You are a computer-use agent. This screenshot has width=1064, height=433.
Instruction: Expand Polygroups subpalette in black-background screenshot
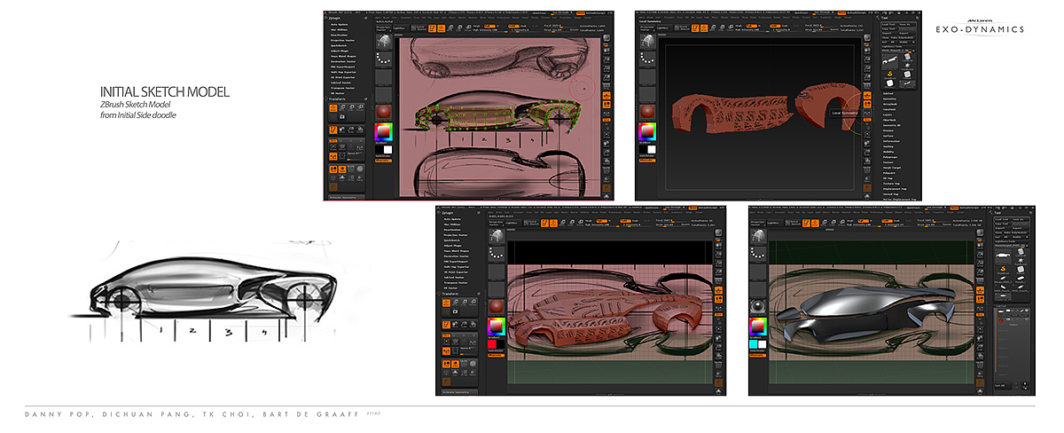pos(890,157)
